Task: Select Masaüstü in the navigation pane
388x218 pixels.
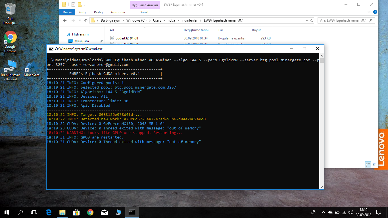Action: [82, 41]
